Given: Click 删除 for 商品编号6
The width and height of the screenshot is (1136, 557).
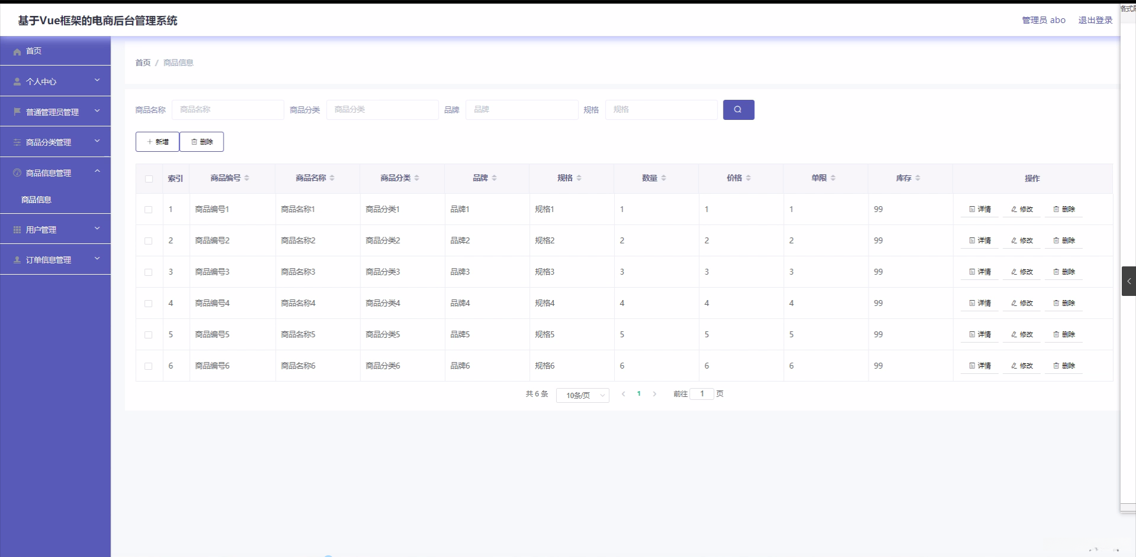Looking at the screenshot, I should (1064, 366).
